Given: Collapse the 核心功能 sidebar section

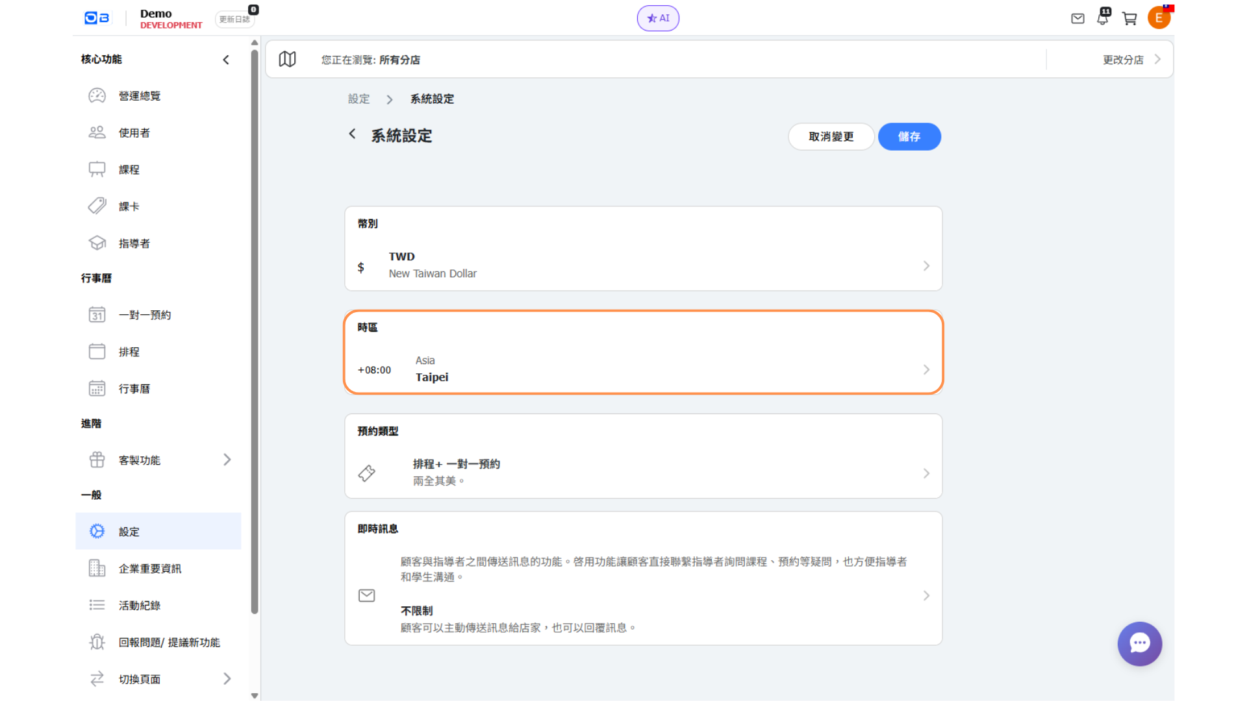Looking at the screenshot, I should pyautogui.click(x=226, y=60).
